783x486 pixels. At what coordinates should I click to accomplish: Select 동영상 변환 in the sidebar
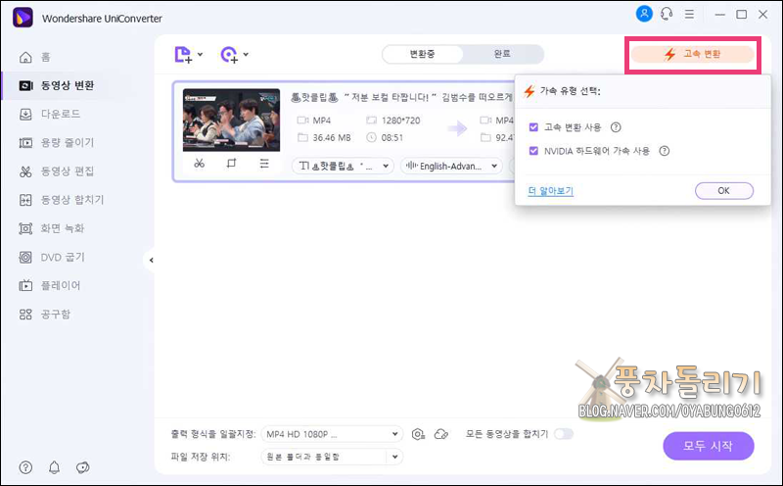point(56,85)
